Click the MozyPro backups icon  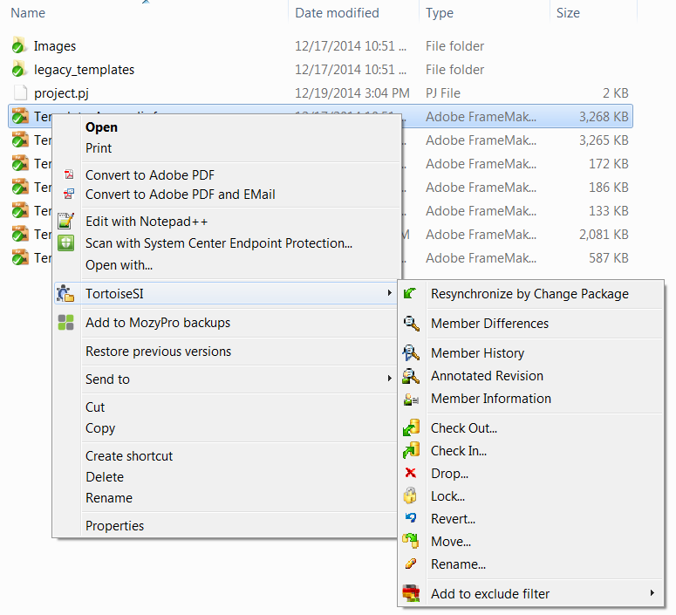[x=66, y=323]
